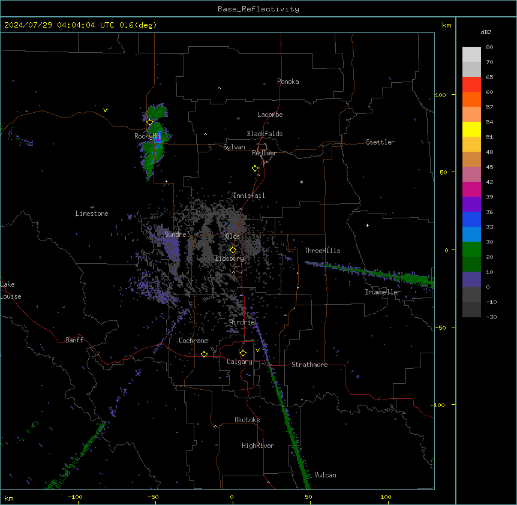
Task: Pick the purple 36-39 dBZ legend swatch
Action: coord(471,205)
